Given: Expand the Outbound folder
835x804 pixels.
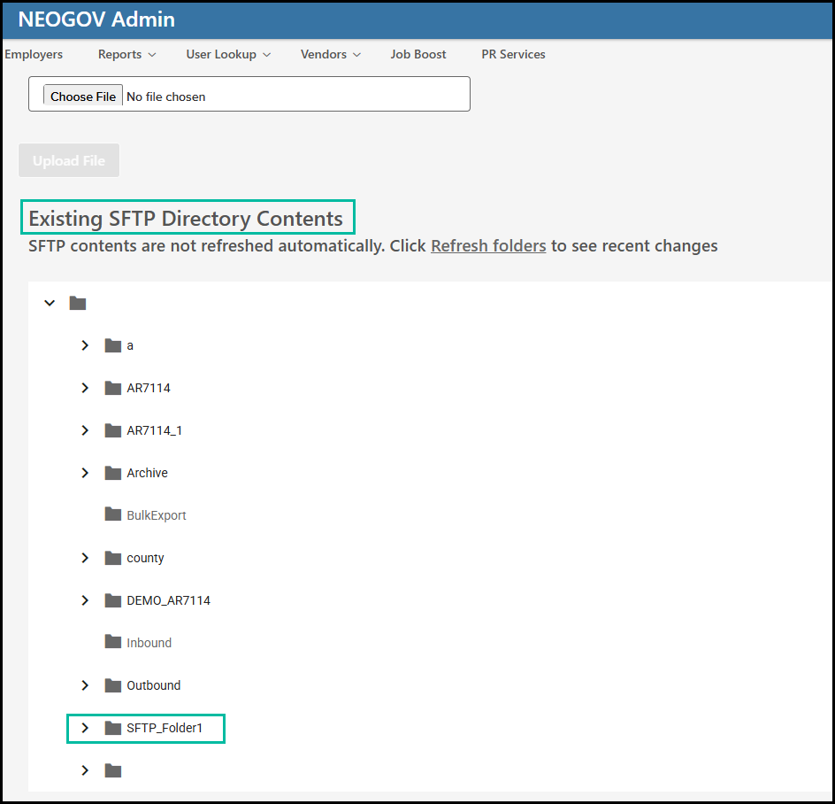Looking at the screenshot, I should coord(85,685).
